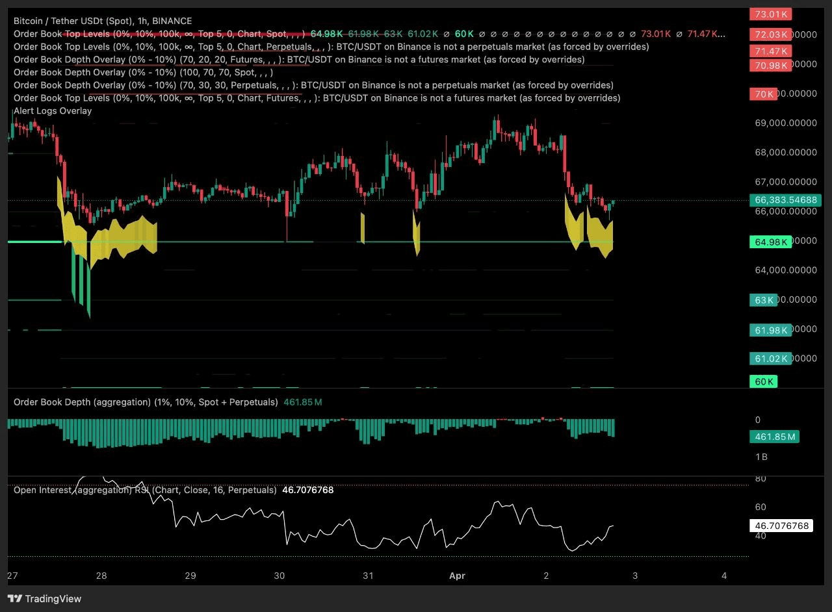The image size is (832, 612).
Task: Click the red 72.03K price tag
Action: pos(769,34)
